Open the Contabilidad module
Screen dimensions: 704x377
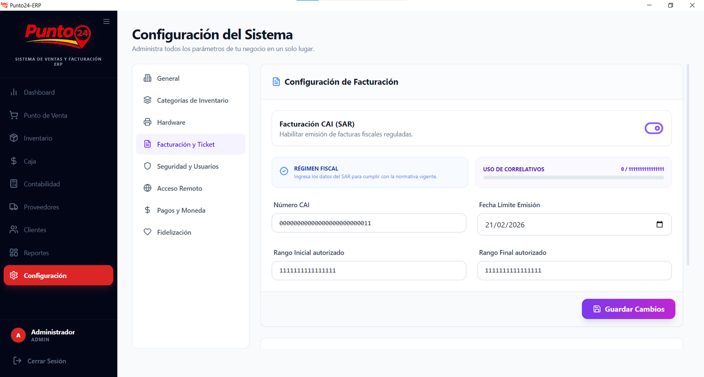[58, 184]
